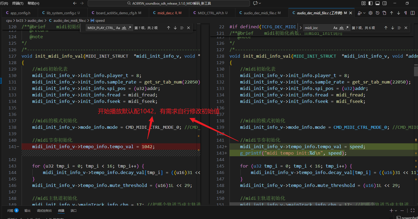Expand the run/debug dropdown arrow
Viewport: 418px width, 219px height.
click(x=364, y=13)
